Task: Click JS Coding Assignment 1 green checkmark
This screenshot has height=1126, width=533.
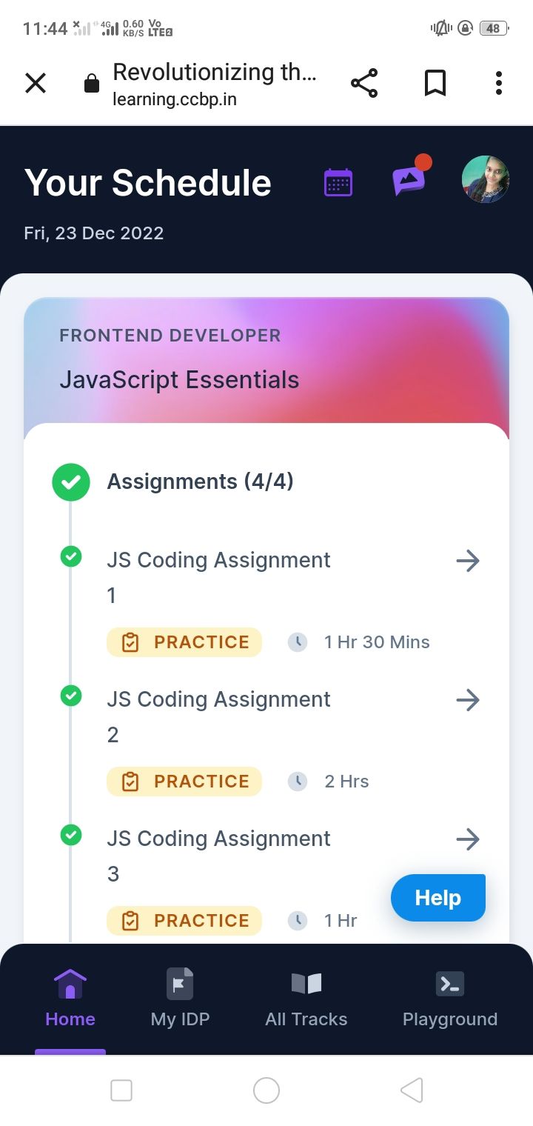Action: click(71, 556)
